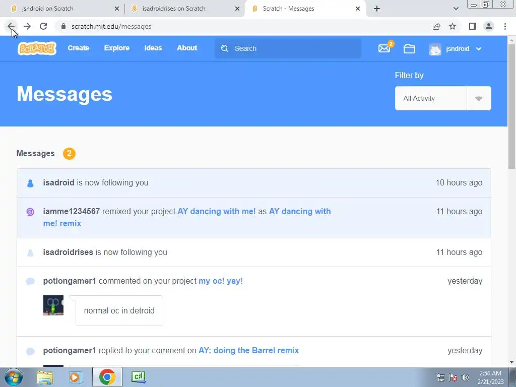The image size is (516, 387).
Task: Open my oc! yay! project link
Action: [x=221, y=281]
